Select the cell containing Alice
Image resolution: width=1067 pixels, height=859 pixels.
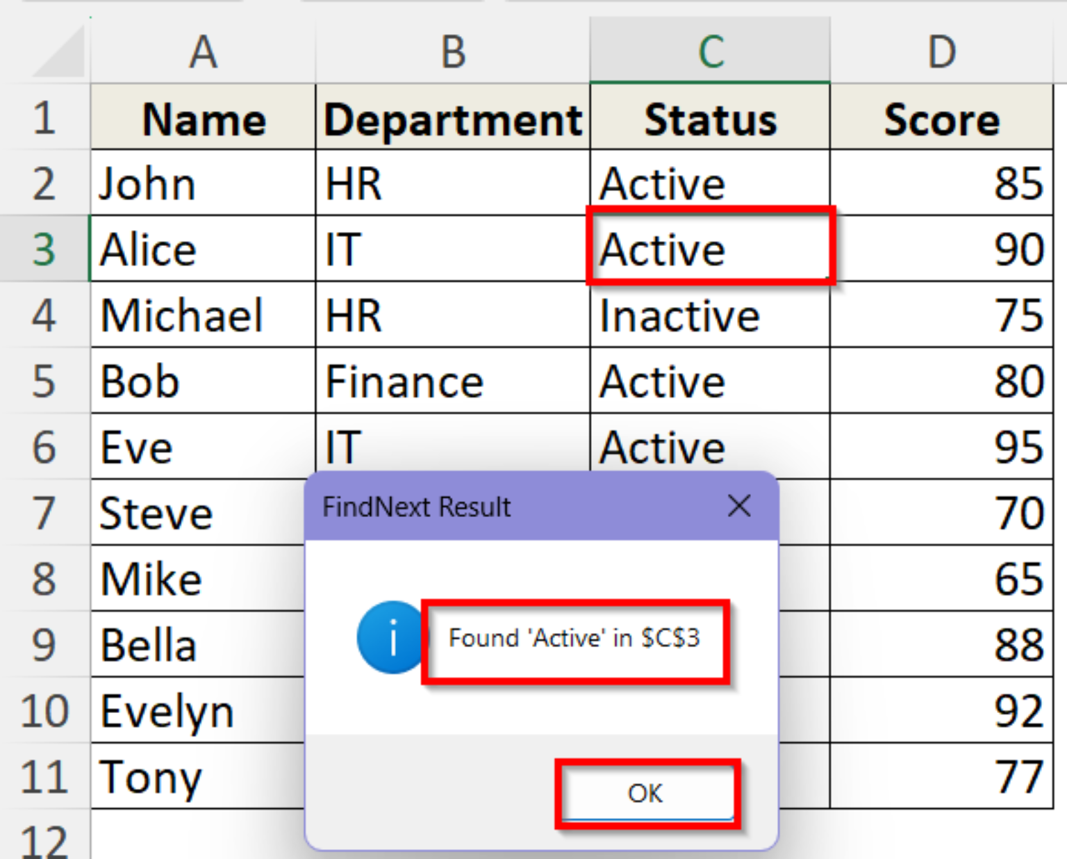[203, 249]
